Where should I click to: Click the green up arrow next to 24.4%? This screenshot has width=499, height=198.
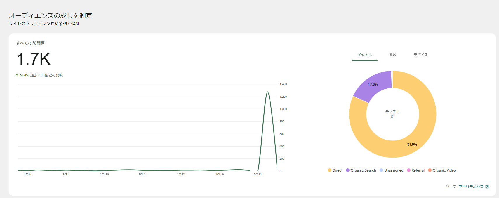[17, 75]
